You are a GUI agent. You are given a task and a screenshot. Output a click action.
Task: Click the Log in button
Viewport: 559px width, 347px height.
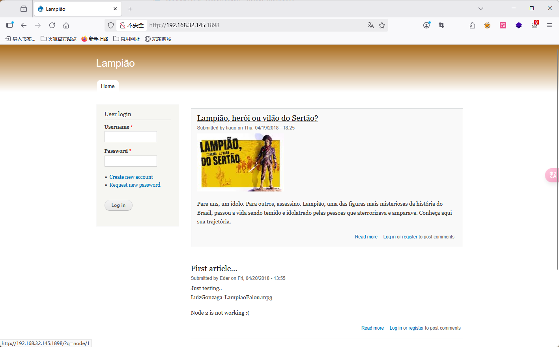pyautogui.click(x=118, y=205)
